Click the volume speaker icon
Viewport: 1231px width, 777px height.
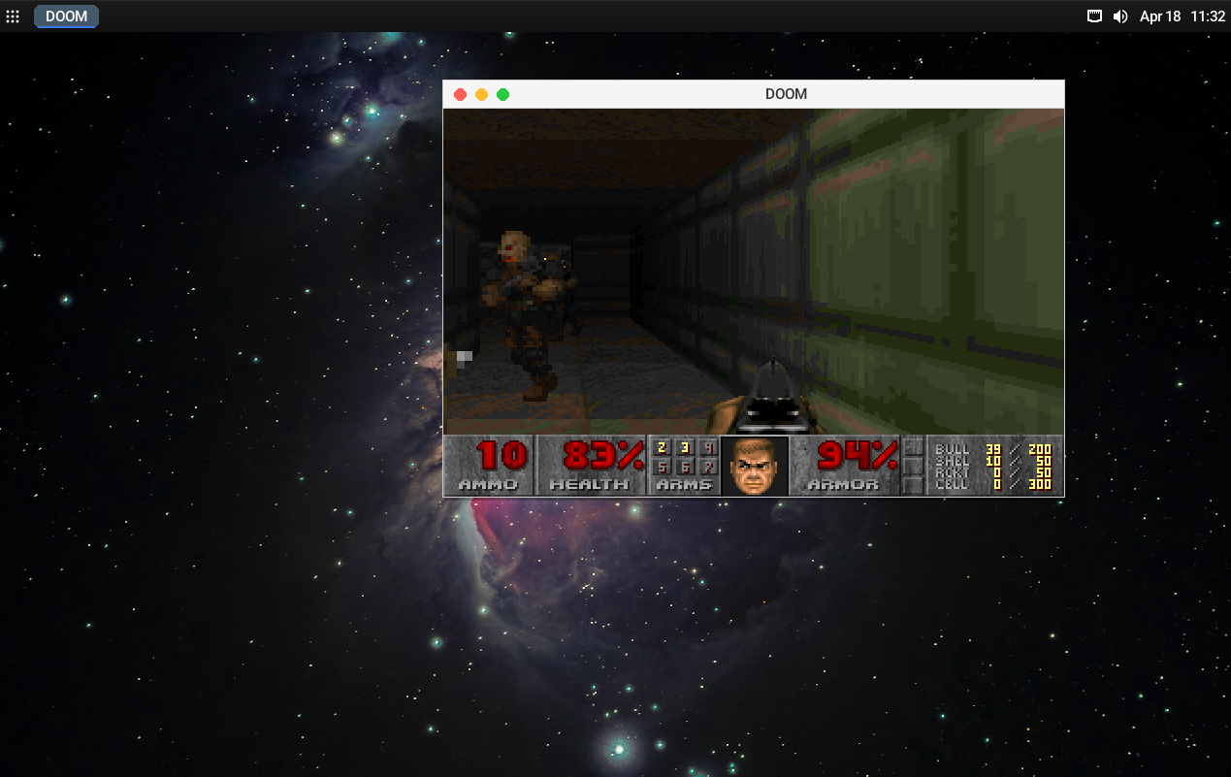tap(1120, 16)
